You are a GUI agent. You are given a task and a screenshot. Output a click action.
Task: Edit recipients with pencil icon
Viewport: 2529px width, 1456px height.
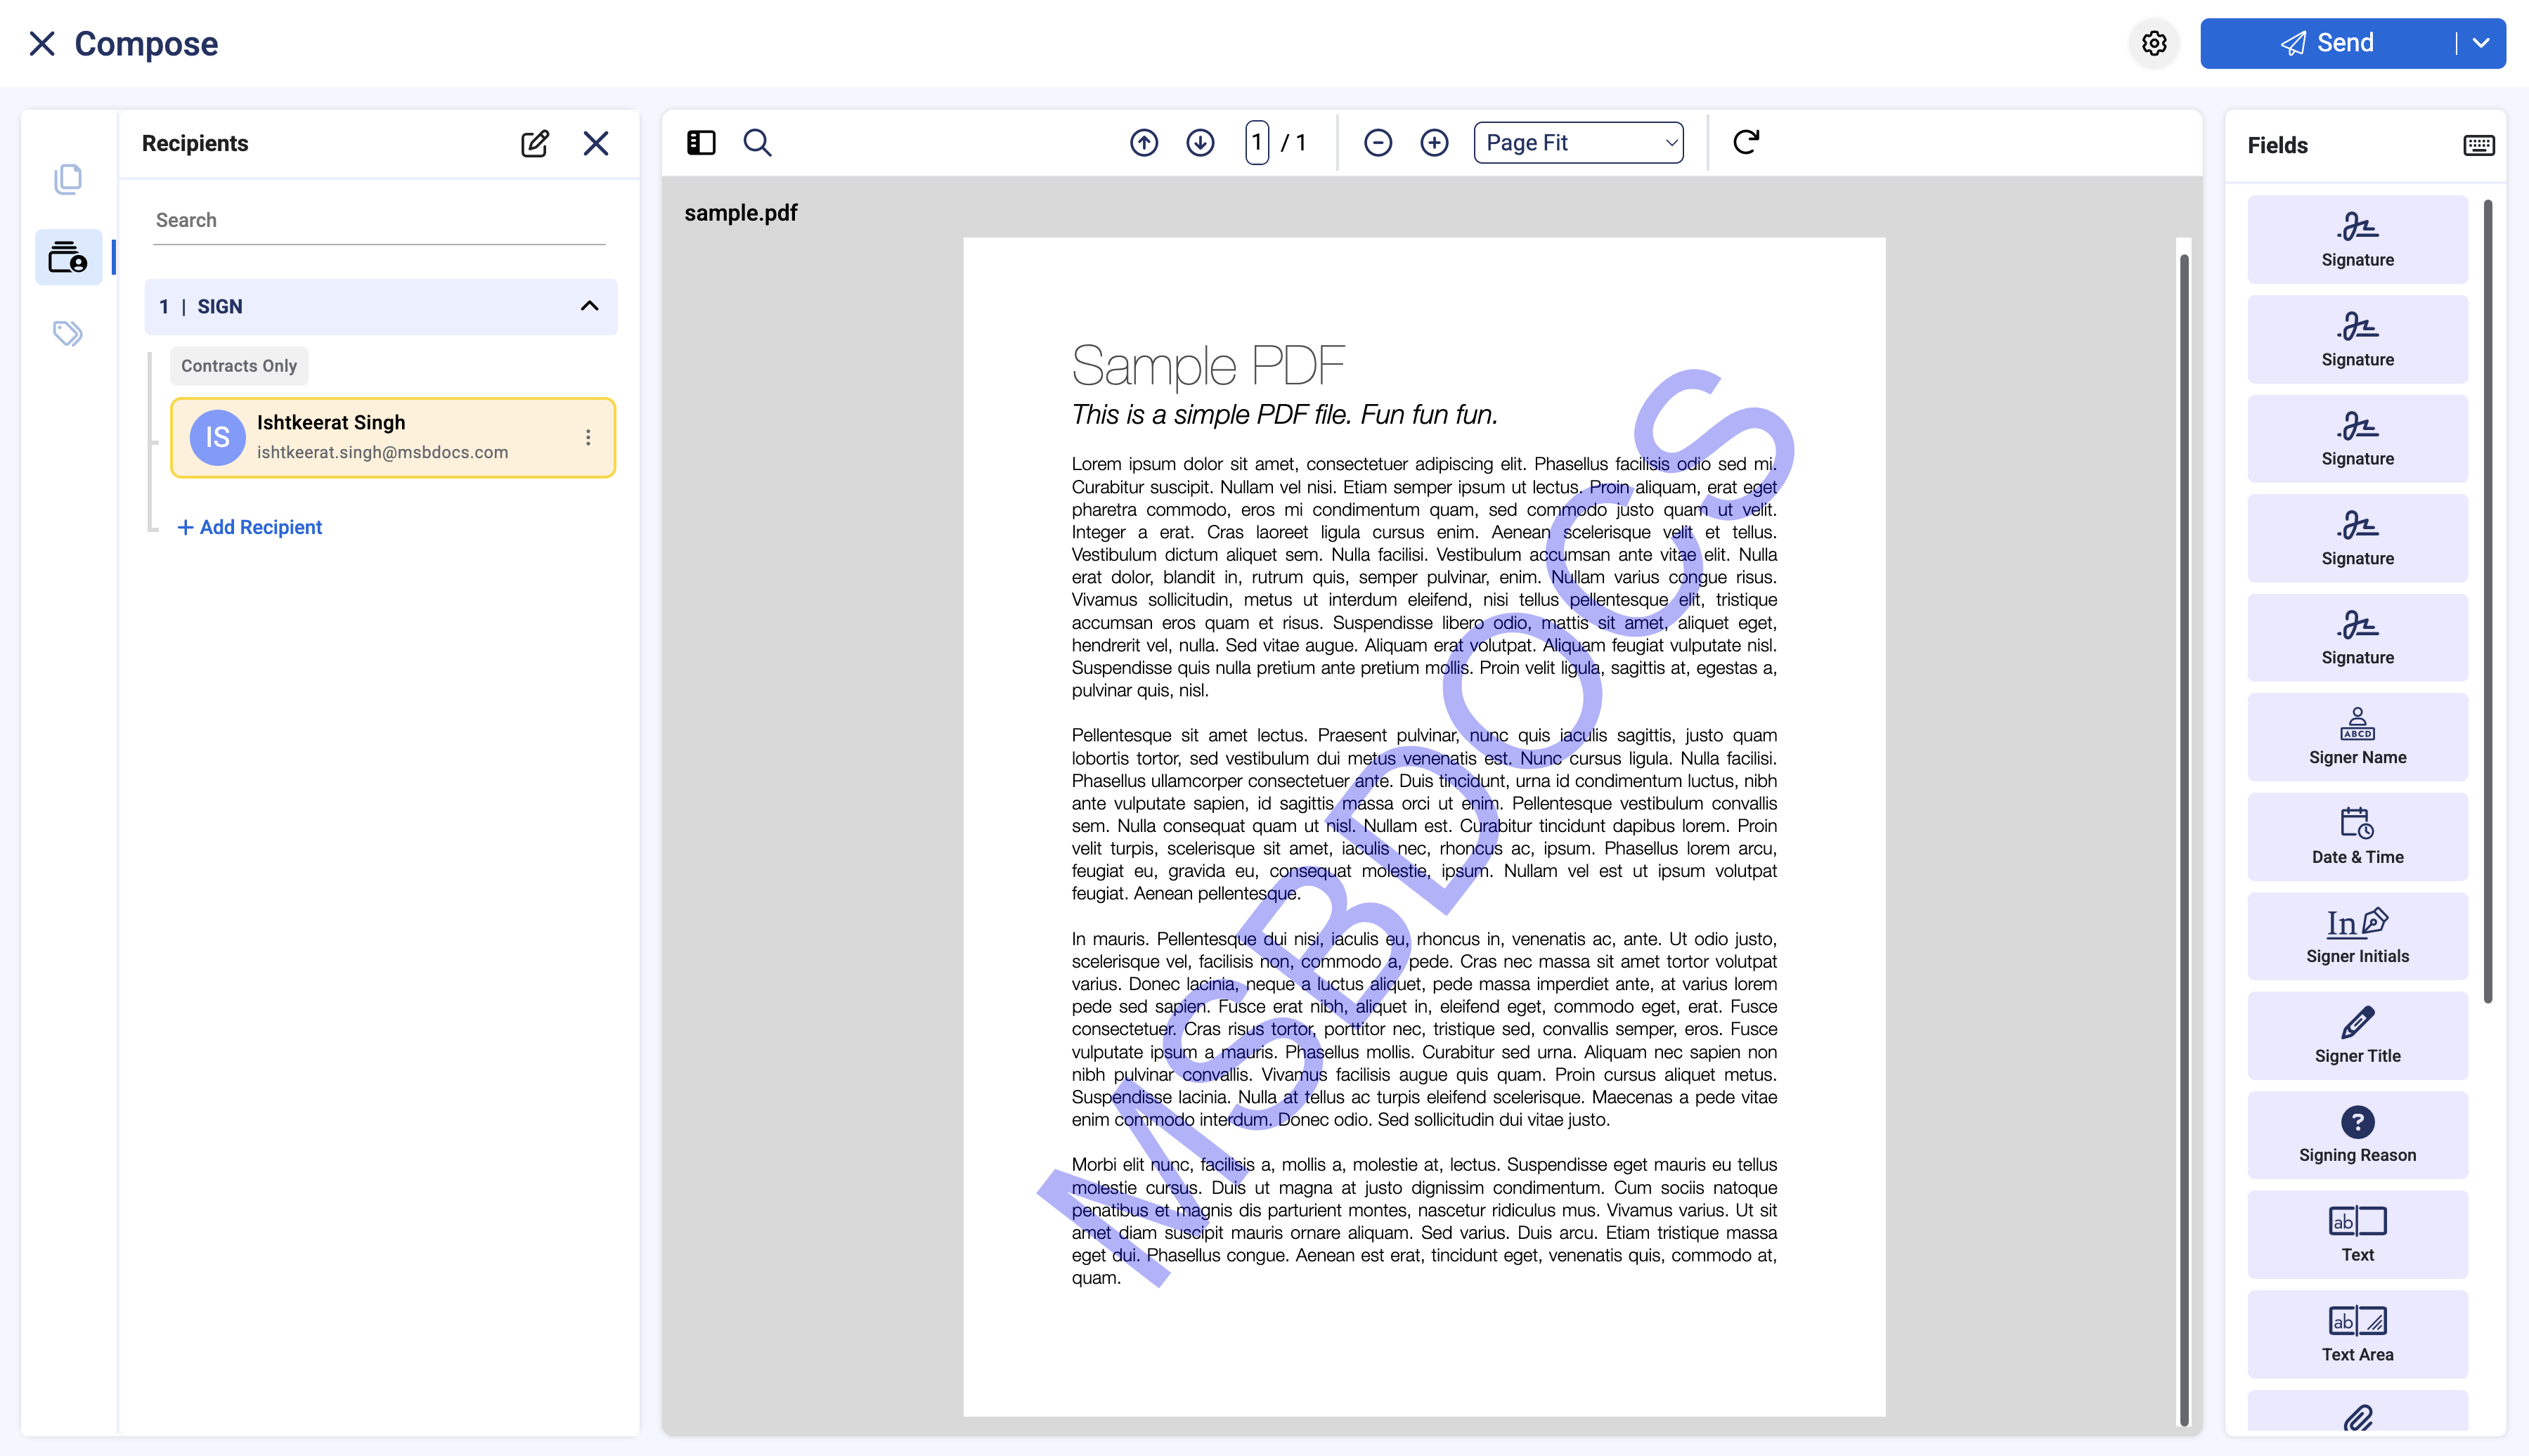pos(535,143)
